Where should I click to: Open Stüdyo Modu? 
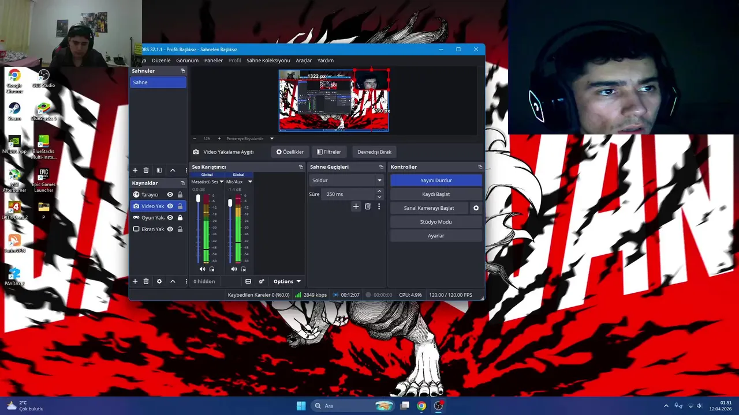(x=436, y=222)
